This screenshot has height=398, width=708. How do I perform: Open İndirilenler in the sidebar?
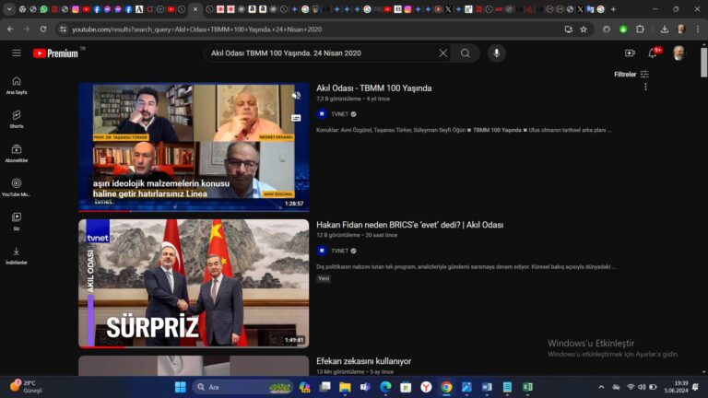(17, 255)
